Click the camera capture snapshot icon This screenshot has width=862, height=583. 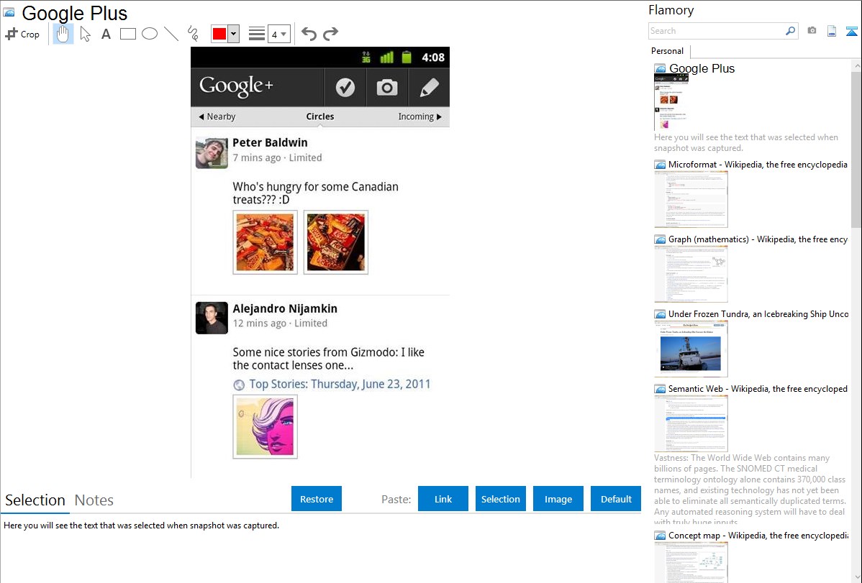[812, 31]
